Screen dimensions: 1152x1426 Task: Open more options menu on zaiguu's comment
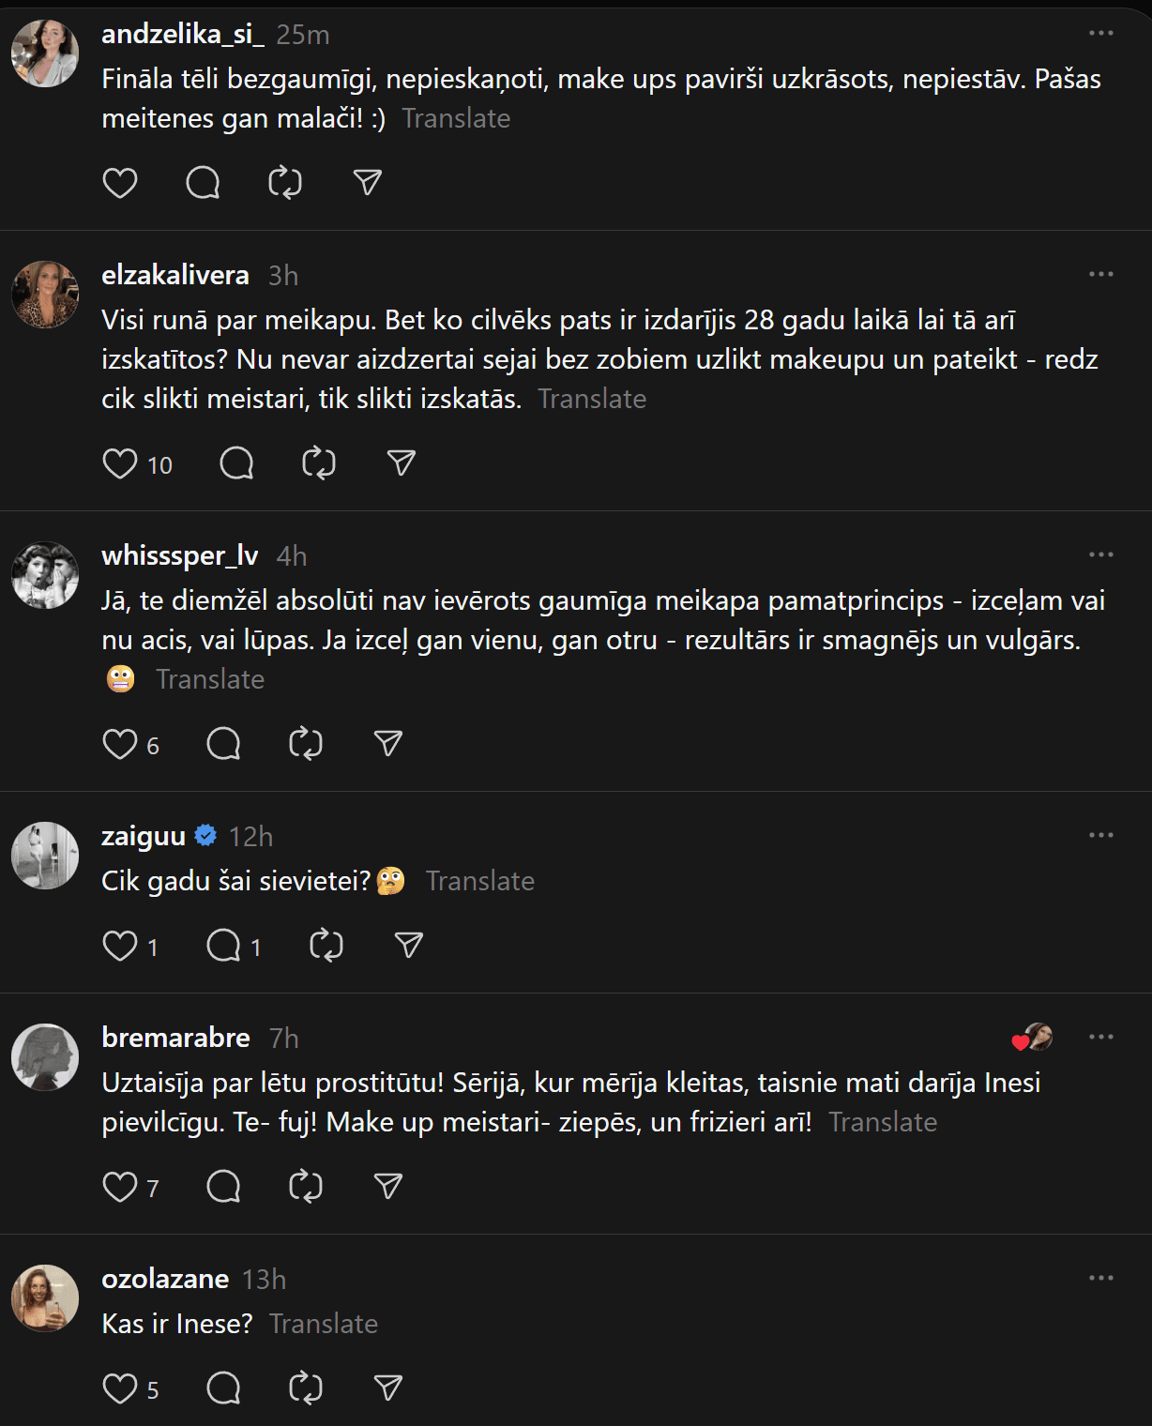point(1100,836)
